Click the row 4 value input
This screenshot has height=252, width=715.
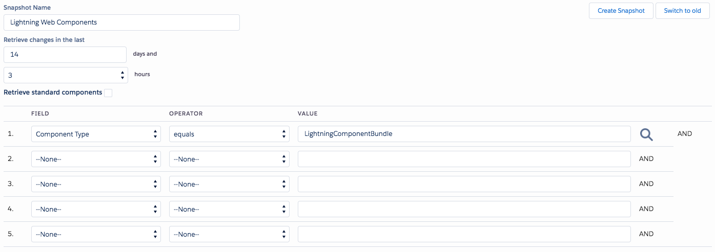pyautogui.click(x=464, y=209)
